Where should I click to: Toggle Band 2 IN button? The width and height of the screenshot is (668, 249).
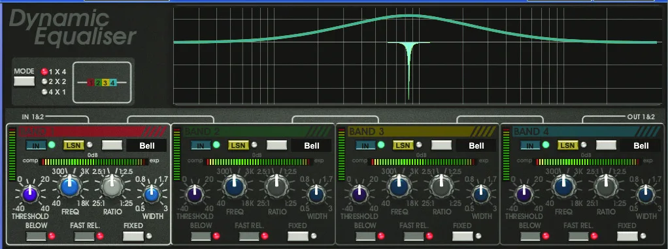[201, 145]
